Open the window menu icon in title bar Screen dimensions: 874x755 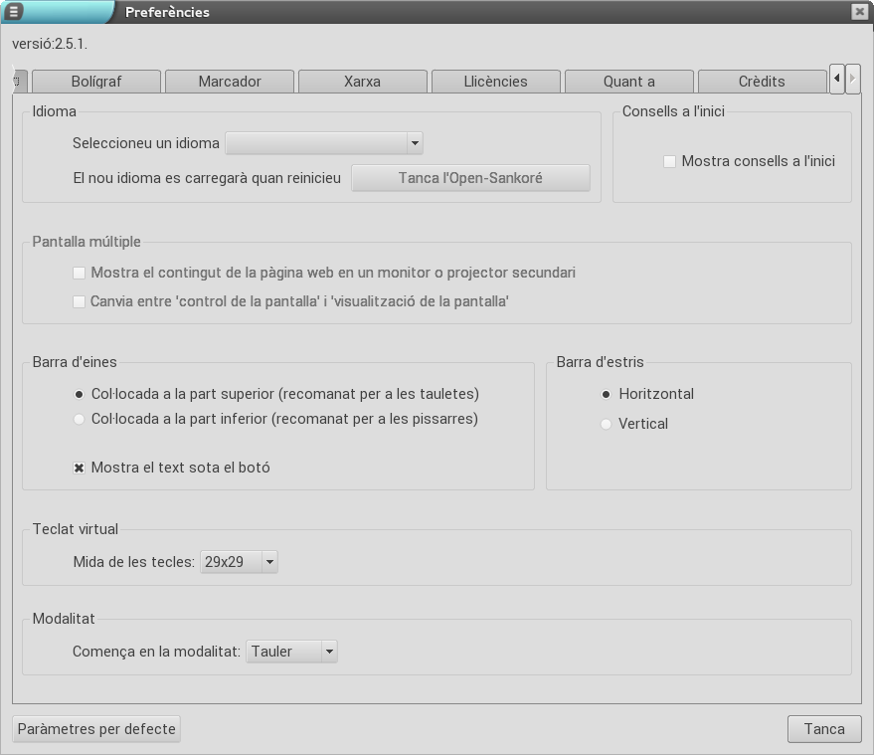click(15, 12)
